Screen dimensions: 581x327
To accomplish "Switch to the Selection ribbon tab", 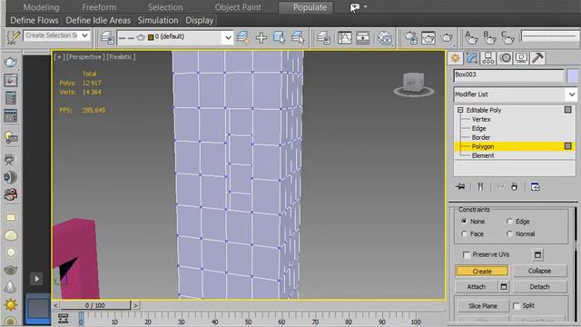I will (165, 7).
